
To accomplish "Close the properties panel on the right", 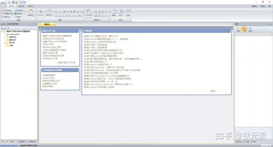I will [x=271, y=24].
